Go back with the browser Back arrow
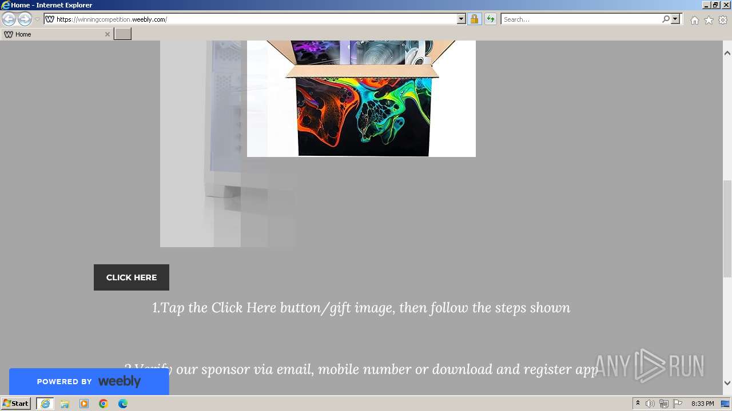Image resolution: width=732 pixels, height=411 pixels. tap(9, 19)
